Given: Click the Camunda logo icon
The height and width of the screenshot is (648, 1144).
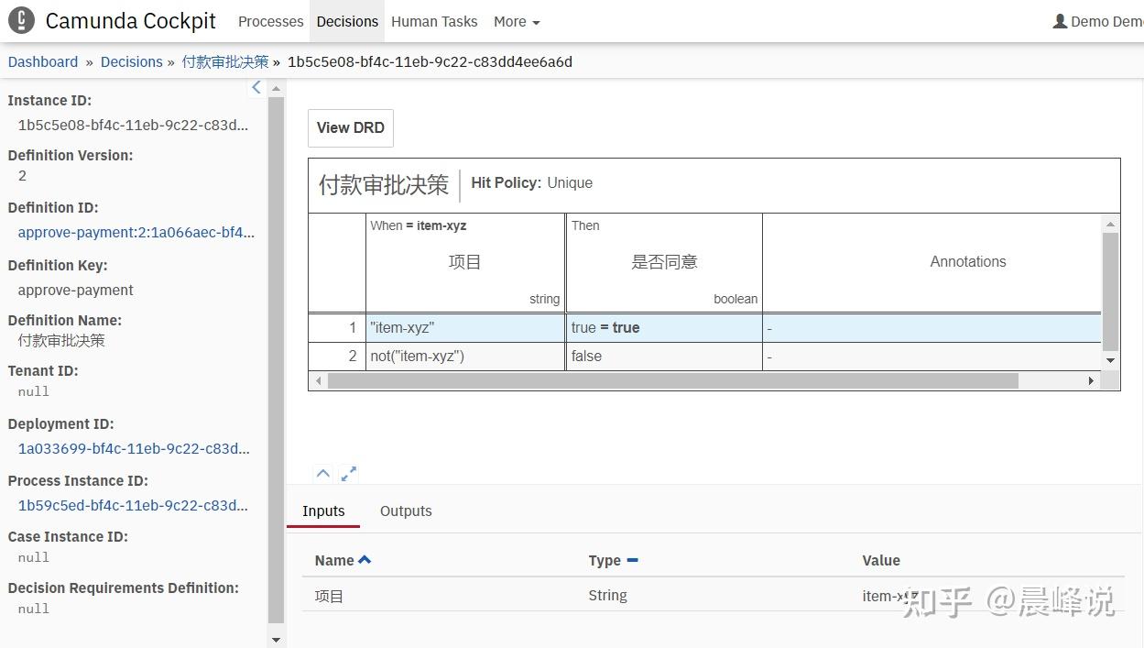Looking at the screenshot, I should (x=21, y=21).
